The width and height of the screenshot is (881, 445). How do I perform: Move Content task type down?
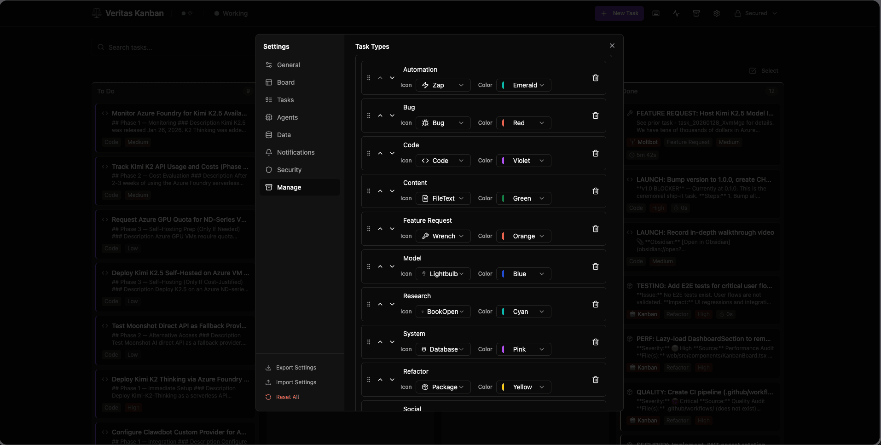pos(392,191)
